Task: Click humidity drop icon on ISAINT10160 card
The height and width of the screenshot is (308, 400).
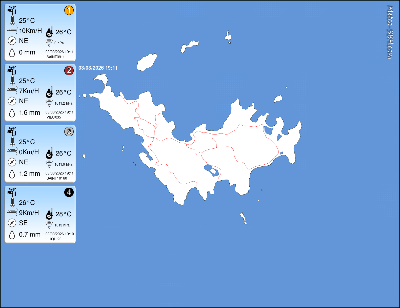Action: [49, 153]
